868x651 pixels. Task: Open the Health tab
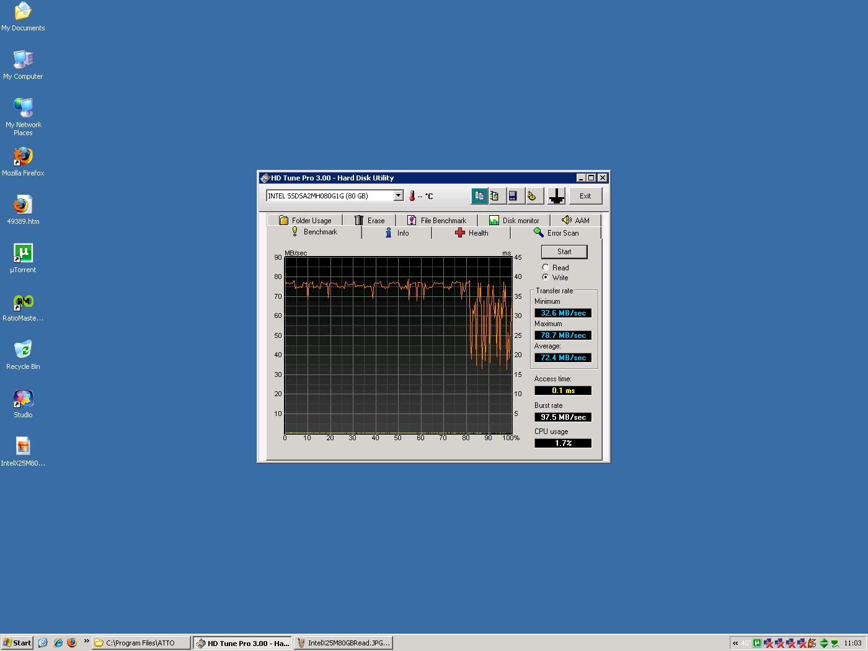pyautogui.click(x=471, y=233)
